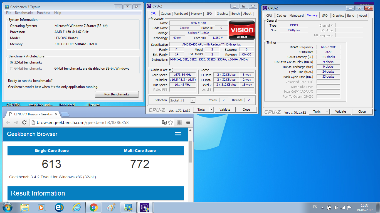This screenshot has width=380, height=213.
Task: Select the 32-bit benchmarks radio button
Action: click(12, 62)
